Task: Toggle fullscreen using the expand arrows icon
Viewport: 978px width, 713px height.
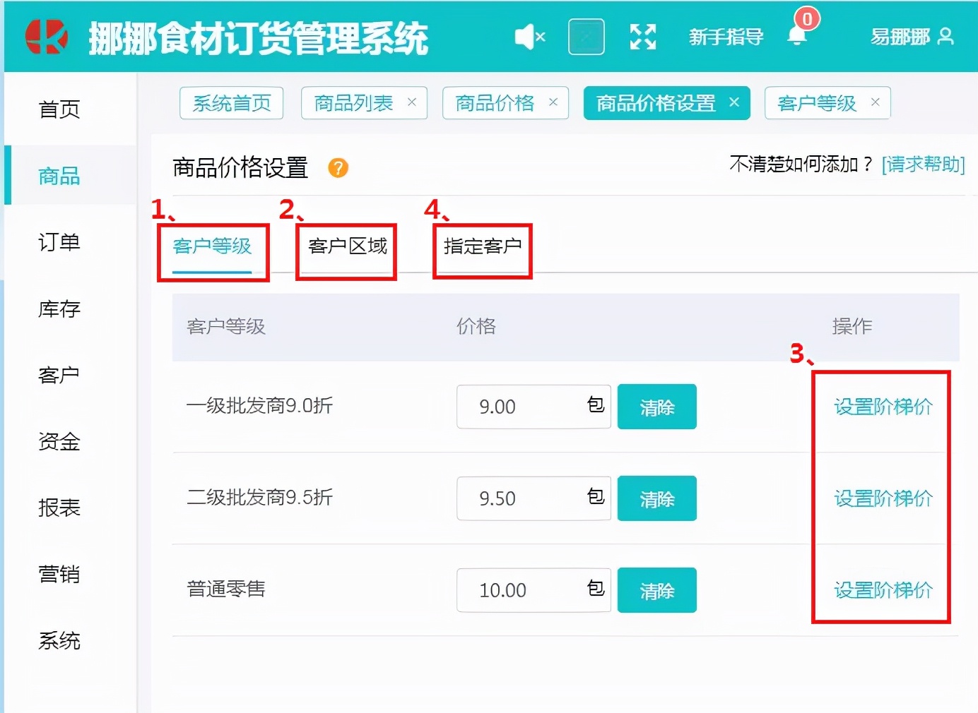Action: (x=642, y=37)
